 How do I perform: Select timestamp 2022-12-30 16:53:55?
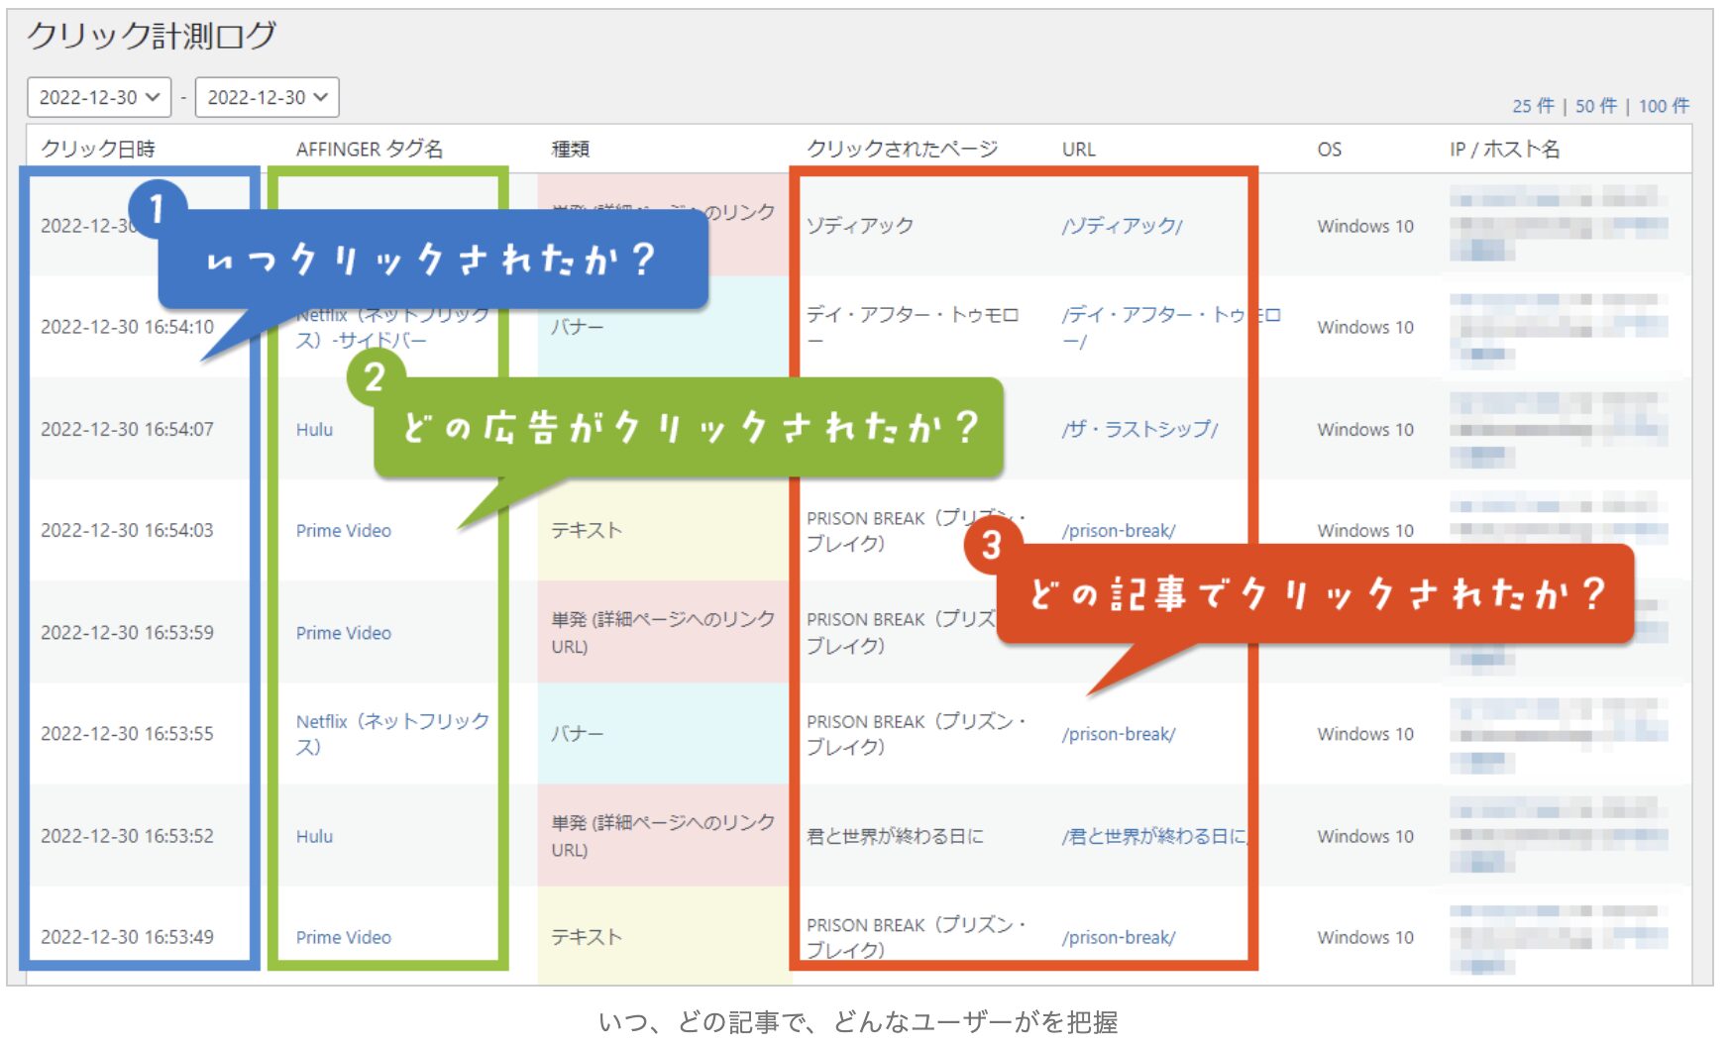pos(127,733)
